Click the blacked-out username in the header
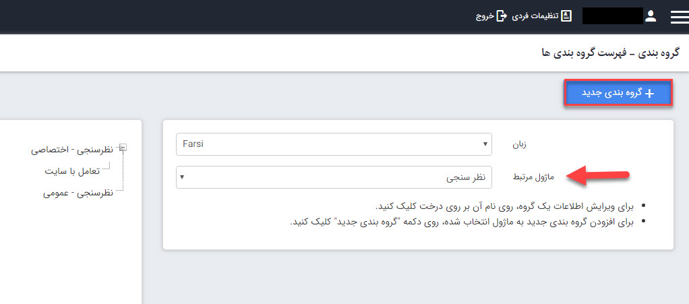The width and height of the screenshot is (689, 304). pos(612,16)
